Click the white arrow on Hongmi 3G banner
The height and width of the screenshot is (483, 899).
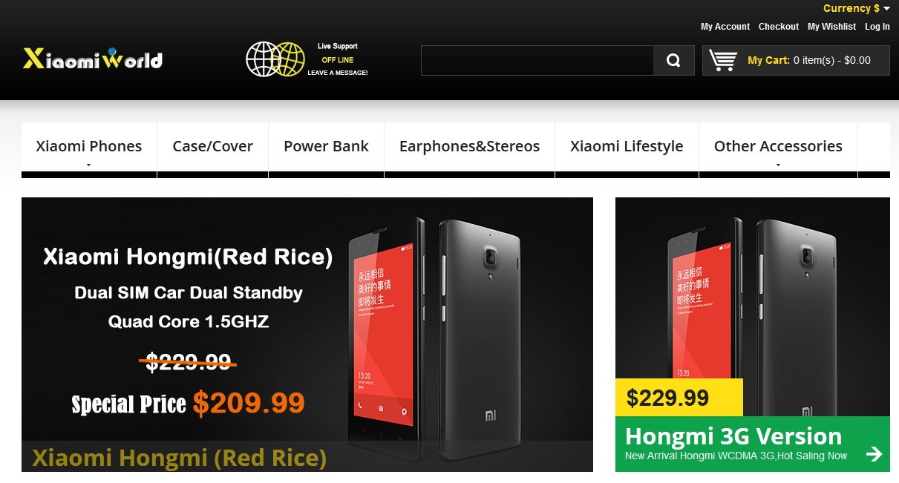[x=875, y=454]
